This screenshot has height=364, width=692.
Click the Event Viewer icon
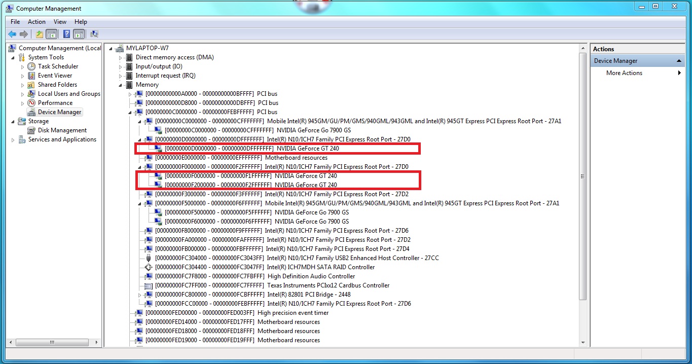(31, 76)
